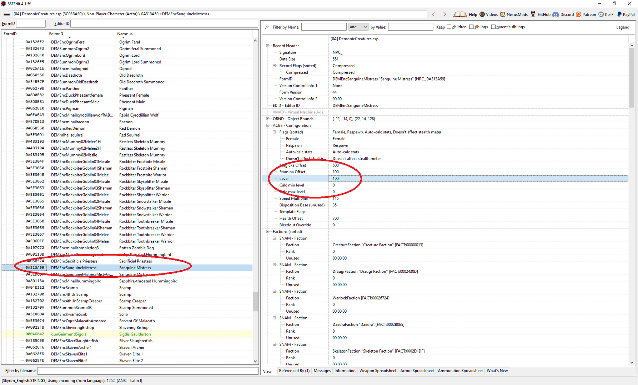Image resolution: width=638 pixels, height=385 pixels.
Task: Collapse Record Flags (sorted) node
Action: [274, 66]
